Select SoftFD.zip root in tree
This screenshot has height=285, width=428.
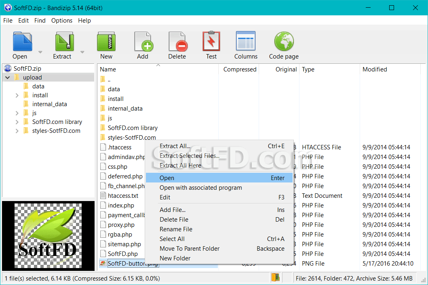click(x=27, y=68)
